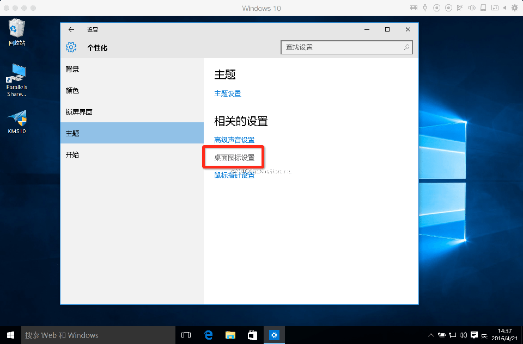Click the 桌面图标设置 highlighted link
The height and width of the screenshot is (344, 523).
[233, 157]
